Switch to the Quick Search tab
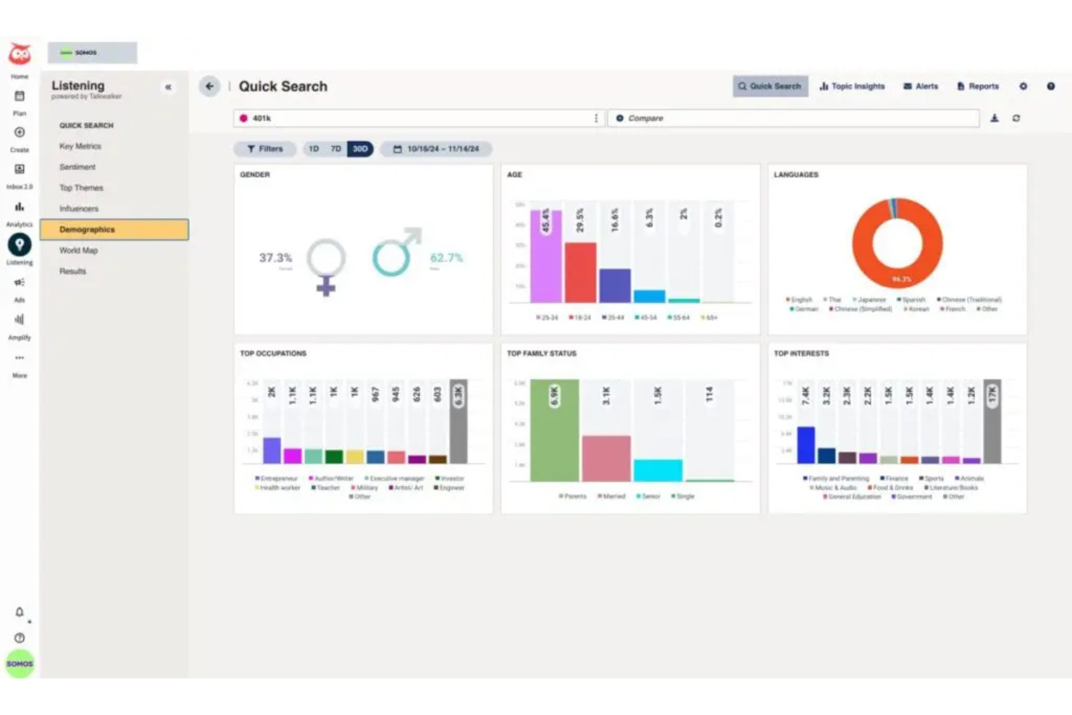1072x715 pixels. coord(770,86)
